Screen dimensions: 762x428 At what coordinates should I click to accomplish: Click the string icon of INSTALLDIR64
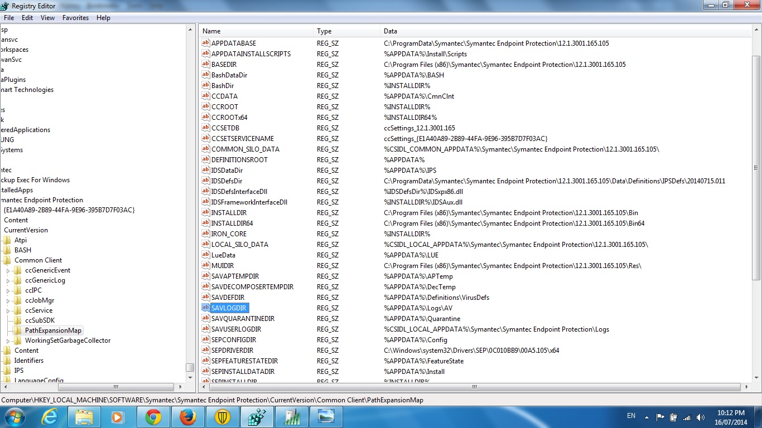[205, 223]
